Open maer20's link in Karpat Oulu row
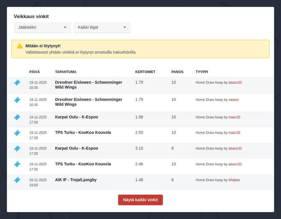Image resolution: width=281 pixels, height=219 pixels. [x=234, y=117]
